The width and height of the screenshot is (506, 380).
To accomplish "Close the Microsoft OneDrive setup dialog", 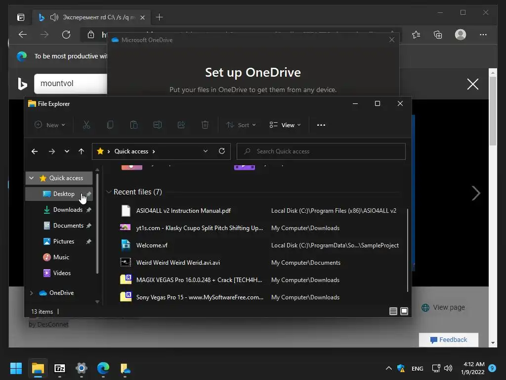I will pyautogui.click(x=392, y=40).
